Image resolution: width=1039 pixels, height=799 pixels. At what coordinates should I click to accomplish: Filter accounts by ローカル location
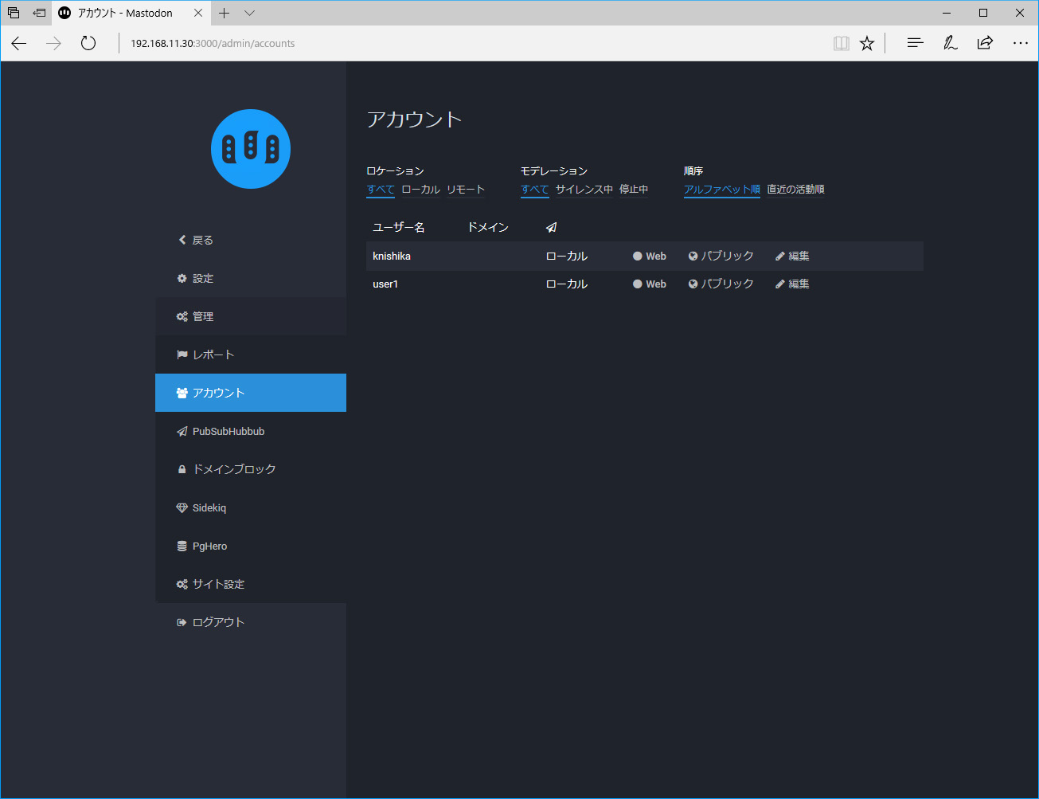420,190
